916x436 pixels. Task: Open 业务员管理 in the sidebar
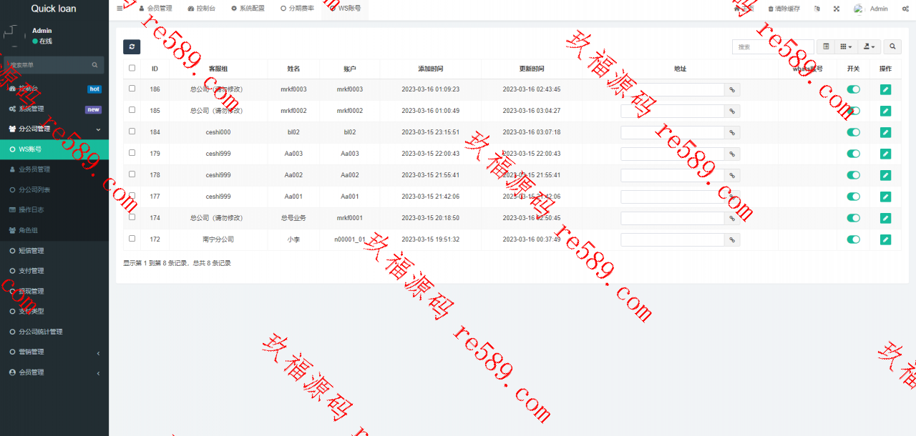point(54,169)
